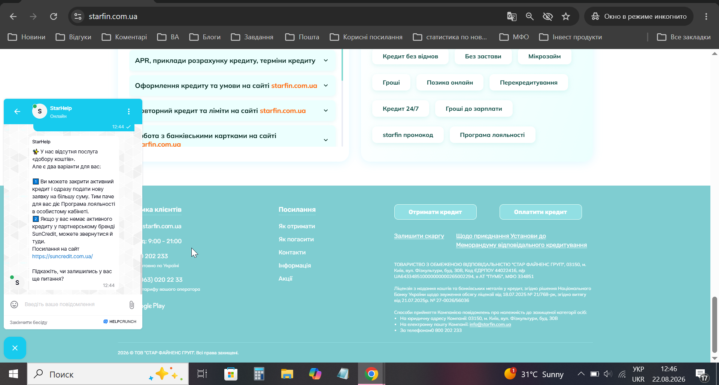Click the Мікрозайм tag
The width and height of the screenshot is (719, 385).
point(544,56)
